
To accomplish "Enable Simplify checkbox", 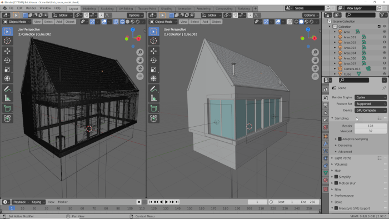I will [x=336, y=177].
